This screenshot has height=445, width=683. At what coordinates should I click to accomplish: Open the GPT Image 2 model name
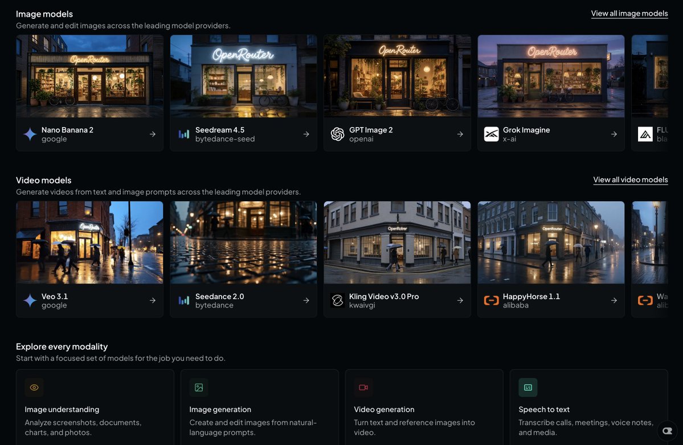371,130
